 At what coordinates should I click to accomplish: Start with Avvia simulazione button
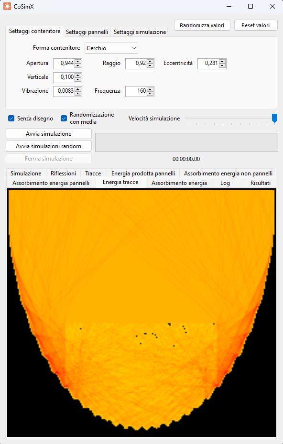48,134
